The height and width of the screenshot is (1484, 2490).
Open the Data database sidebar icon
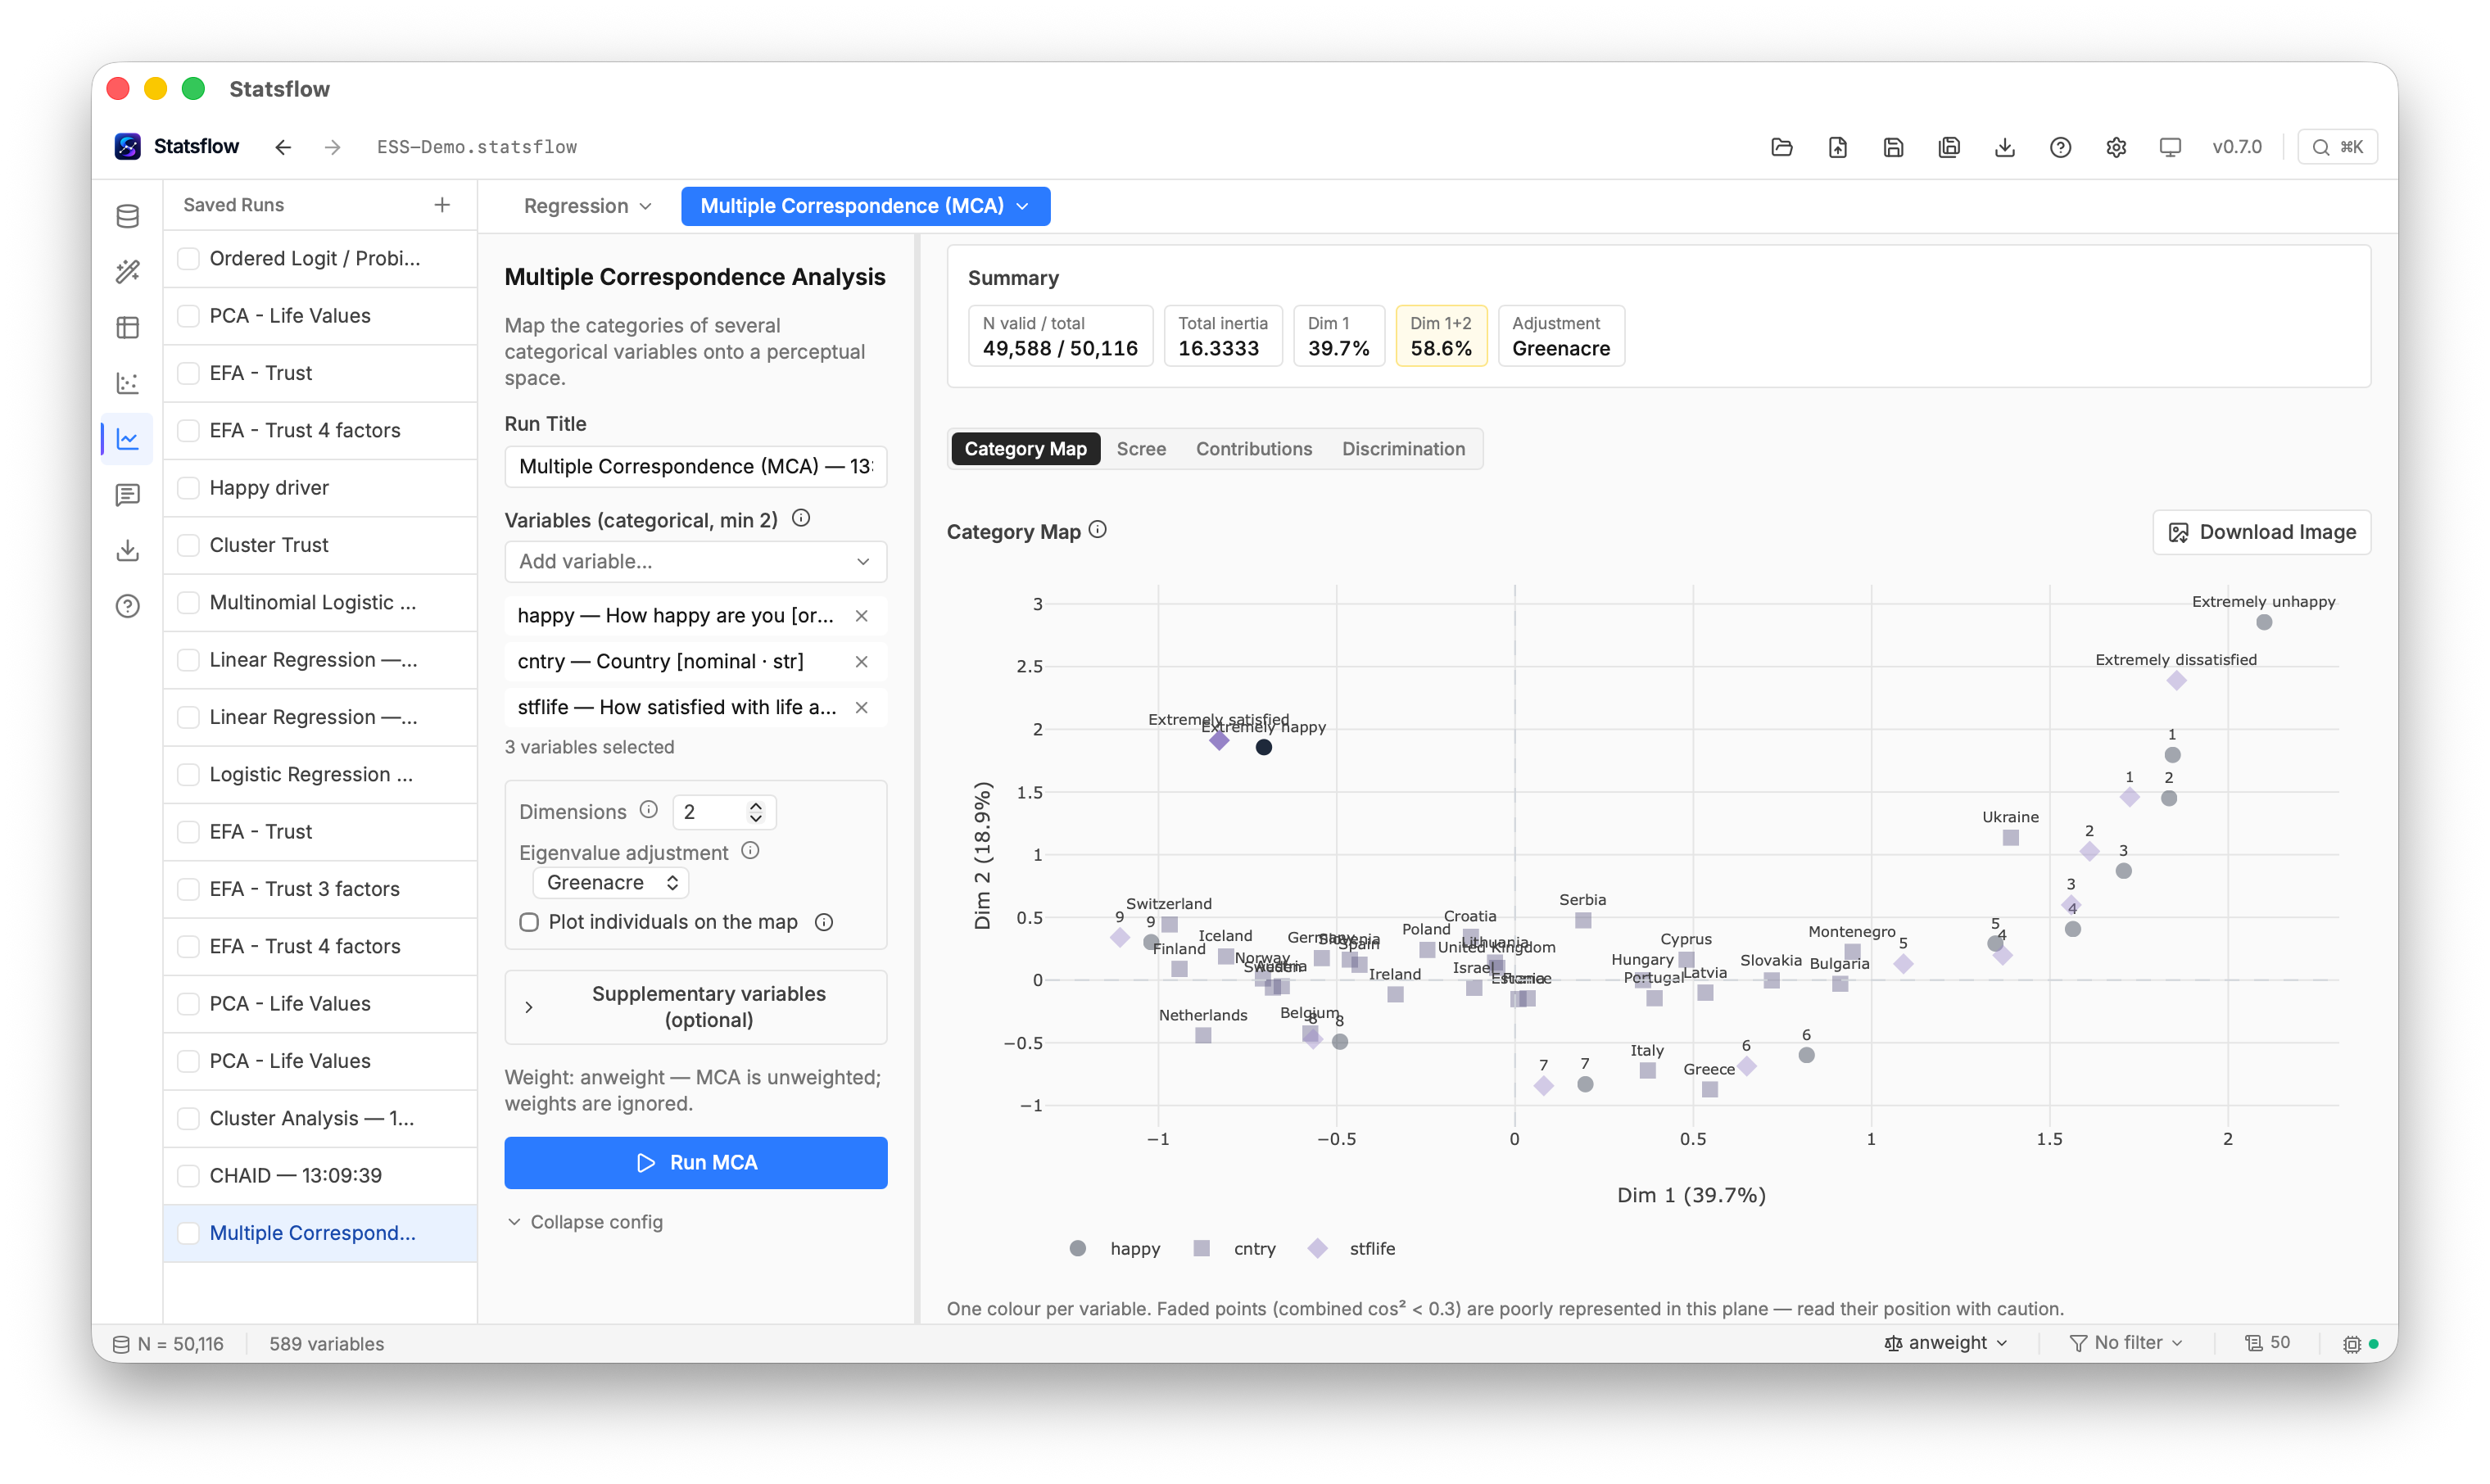127,216
